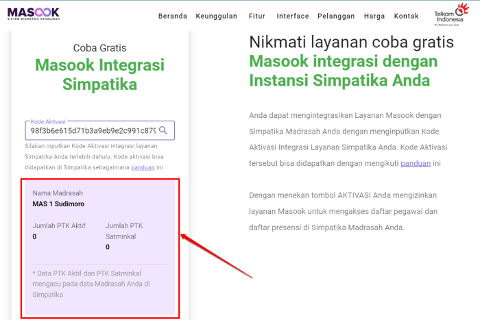This screenshot has width=480, height=320.
Task: Click the Telkom Indonesia logo
Action: coord(451,14)
